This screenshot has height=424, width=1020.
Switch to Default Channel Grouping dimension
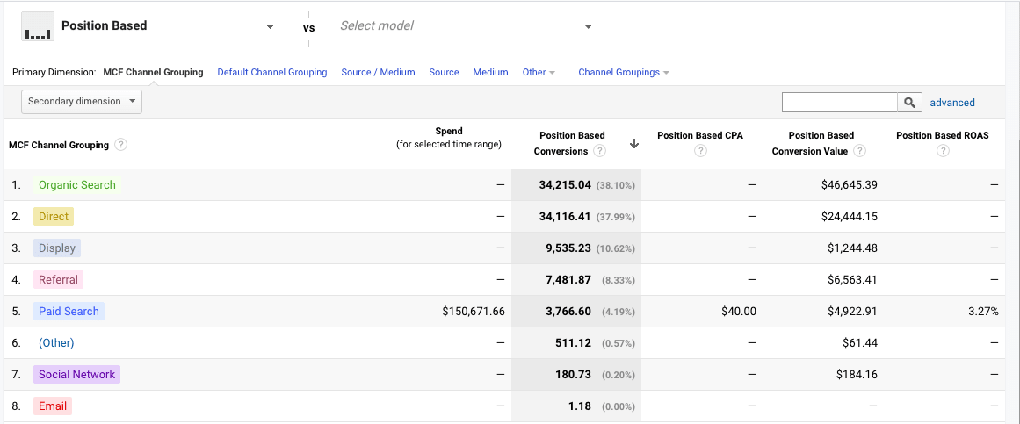[272, 73]
